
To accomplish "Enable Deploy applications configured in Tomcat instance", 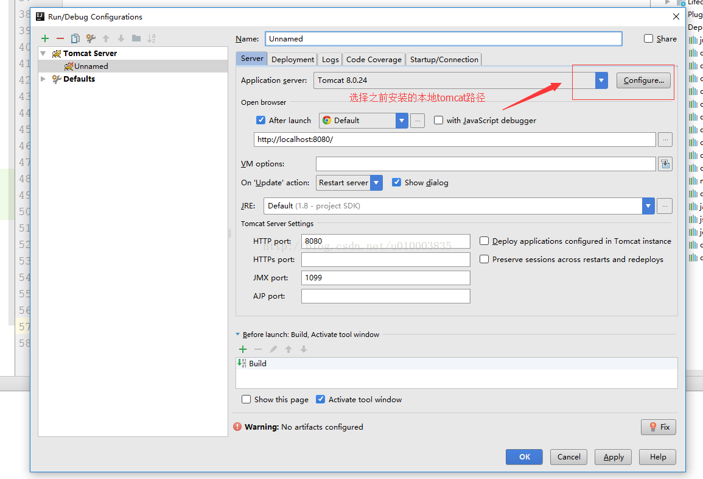I will click(484, 241).
